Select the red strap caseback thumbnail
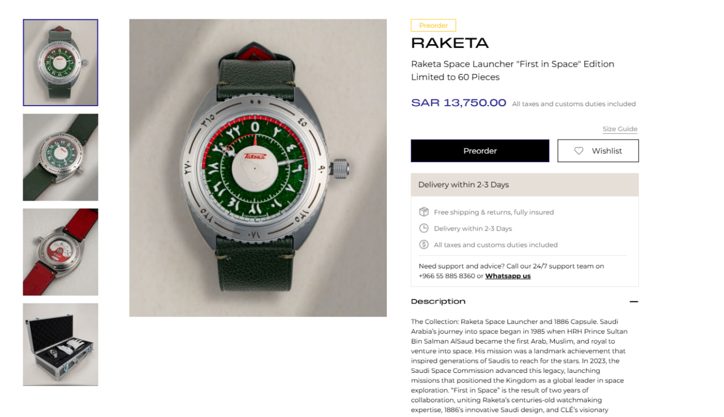The width and height of the screenshot is (724, 417). coord(61,252)
